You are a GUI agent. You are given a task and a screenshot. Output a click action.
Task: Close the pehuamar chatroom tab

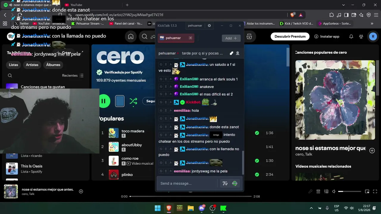(190, 38)
